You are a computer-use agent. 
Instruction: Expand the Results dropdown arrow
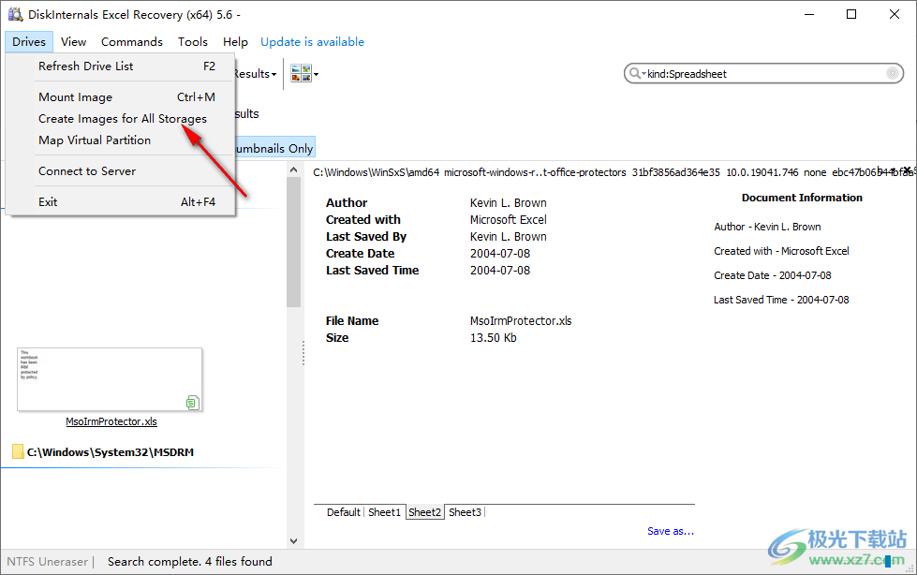coord(274,74)
